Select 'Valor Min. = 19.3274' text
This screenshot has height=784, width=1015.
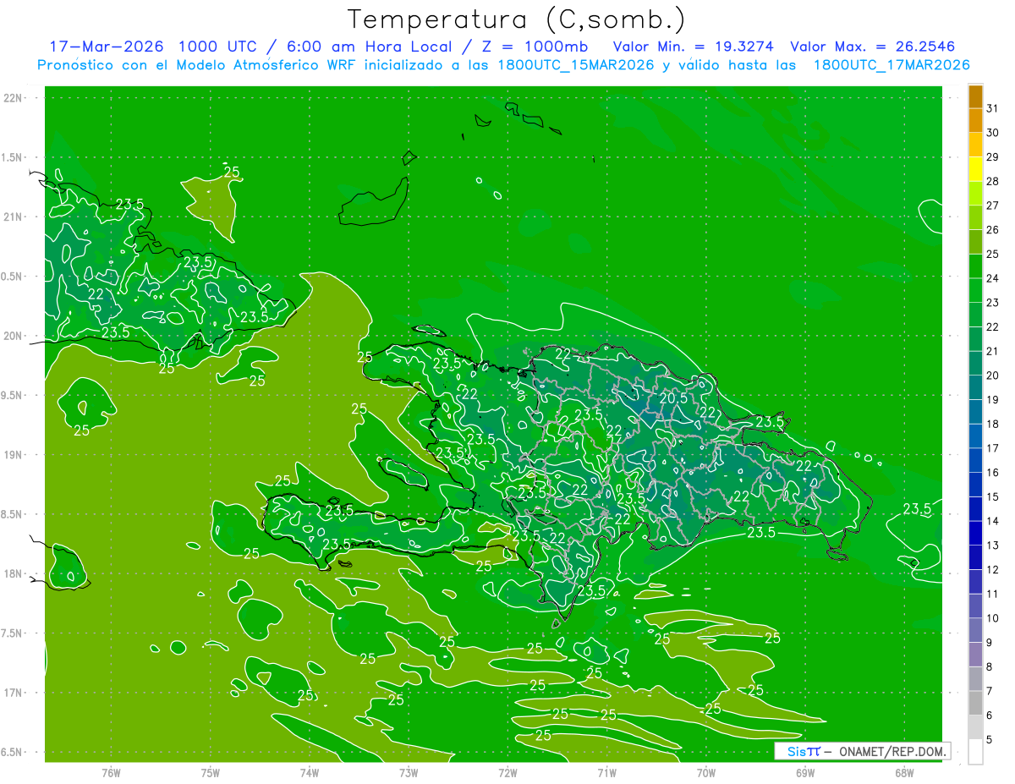(x=694, y=47)
